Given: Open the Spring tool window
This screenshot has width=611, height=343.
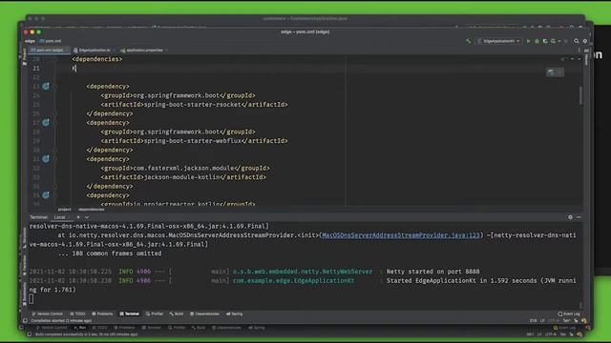Looking at the screenshot, I should (x=235, y=313).
